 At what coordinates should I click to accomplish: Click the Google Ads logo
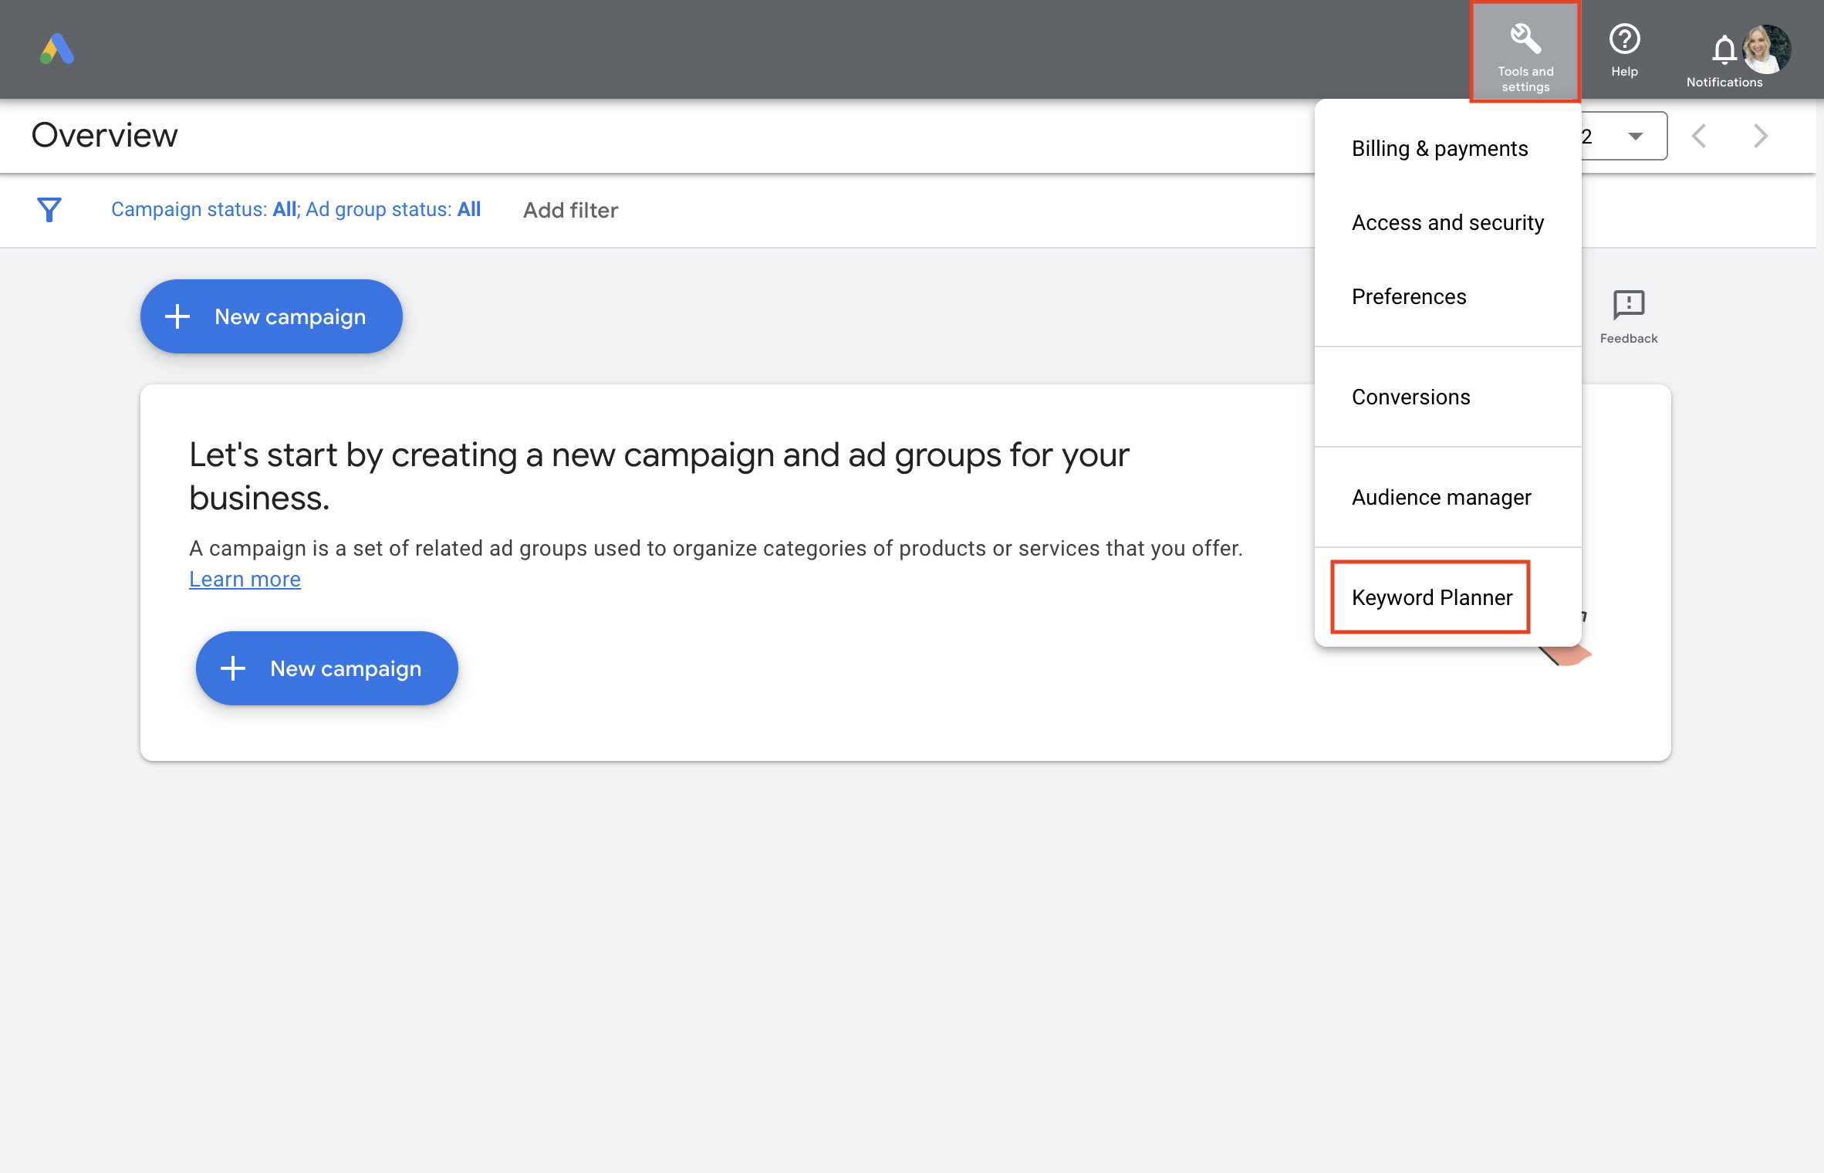coord(57,49)
